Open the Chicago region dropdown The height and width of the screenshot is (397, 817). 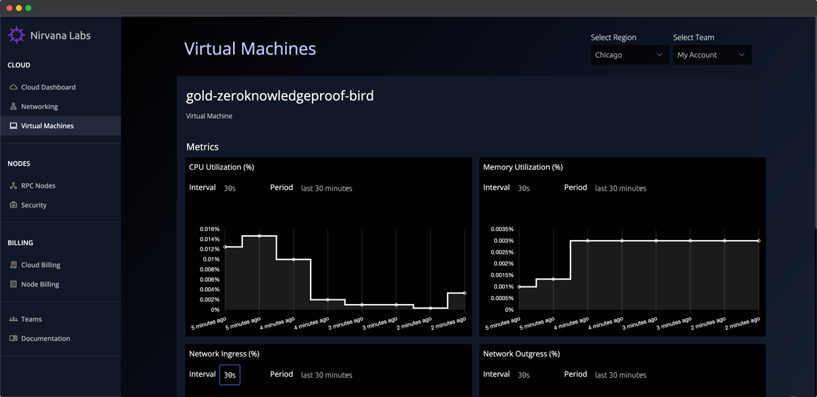(629, 55)
